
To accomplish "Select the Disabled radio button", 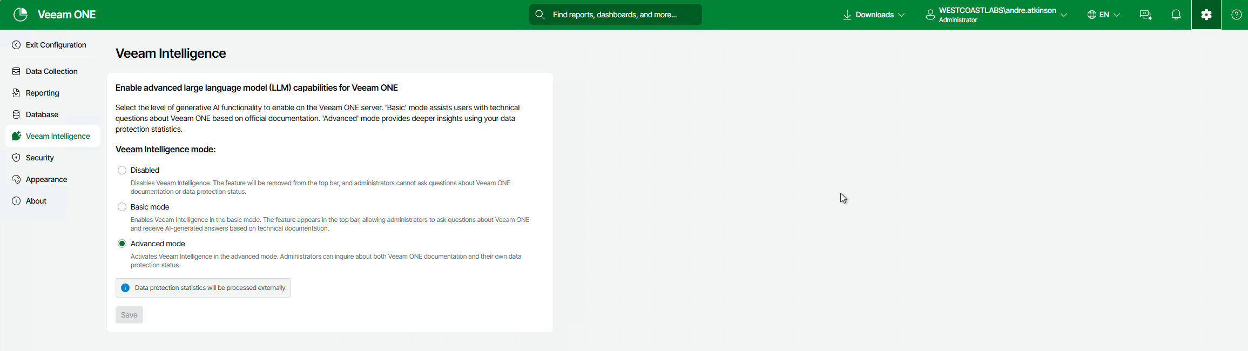I will 122,170.
